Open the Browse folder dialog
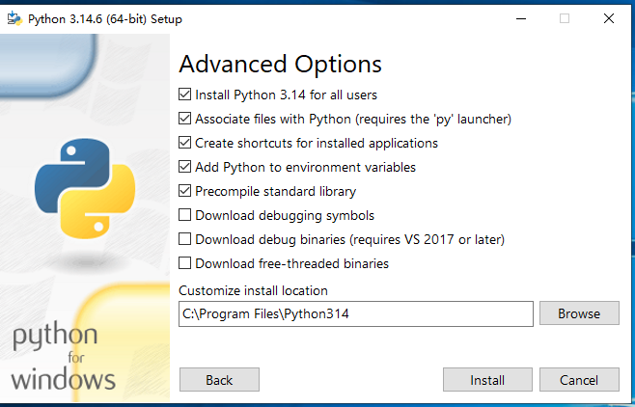 (x=579, y=313)
